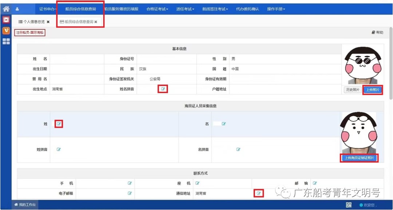Viewport: 393px width, 210px height.
Task: Click 我的工作台 in the footer
Action: coord(25,205)
